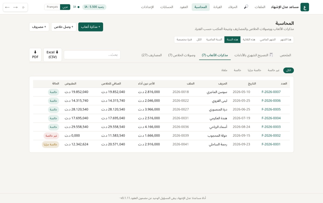The image size is (323, 203).
Task: Filter notes by خالصة status
Action: point(237,70)
